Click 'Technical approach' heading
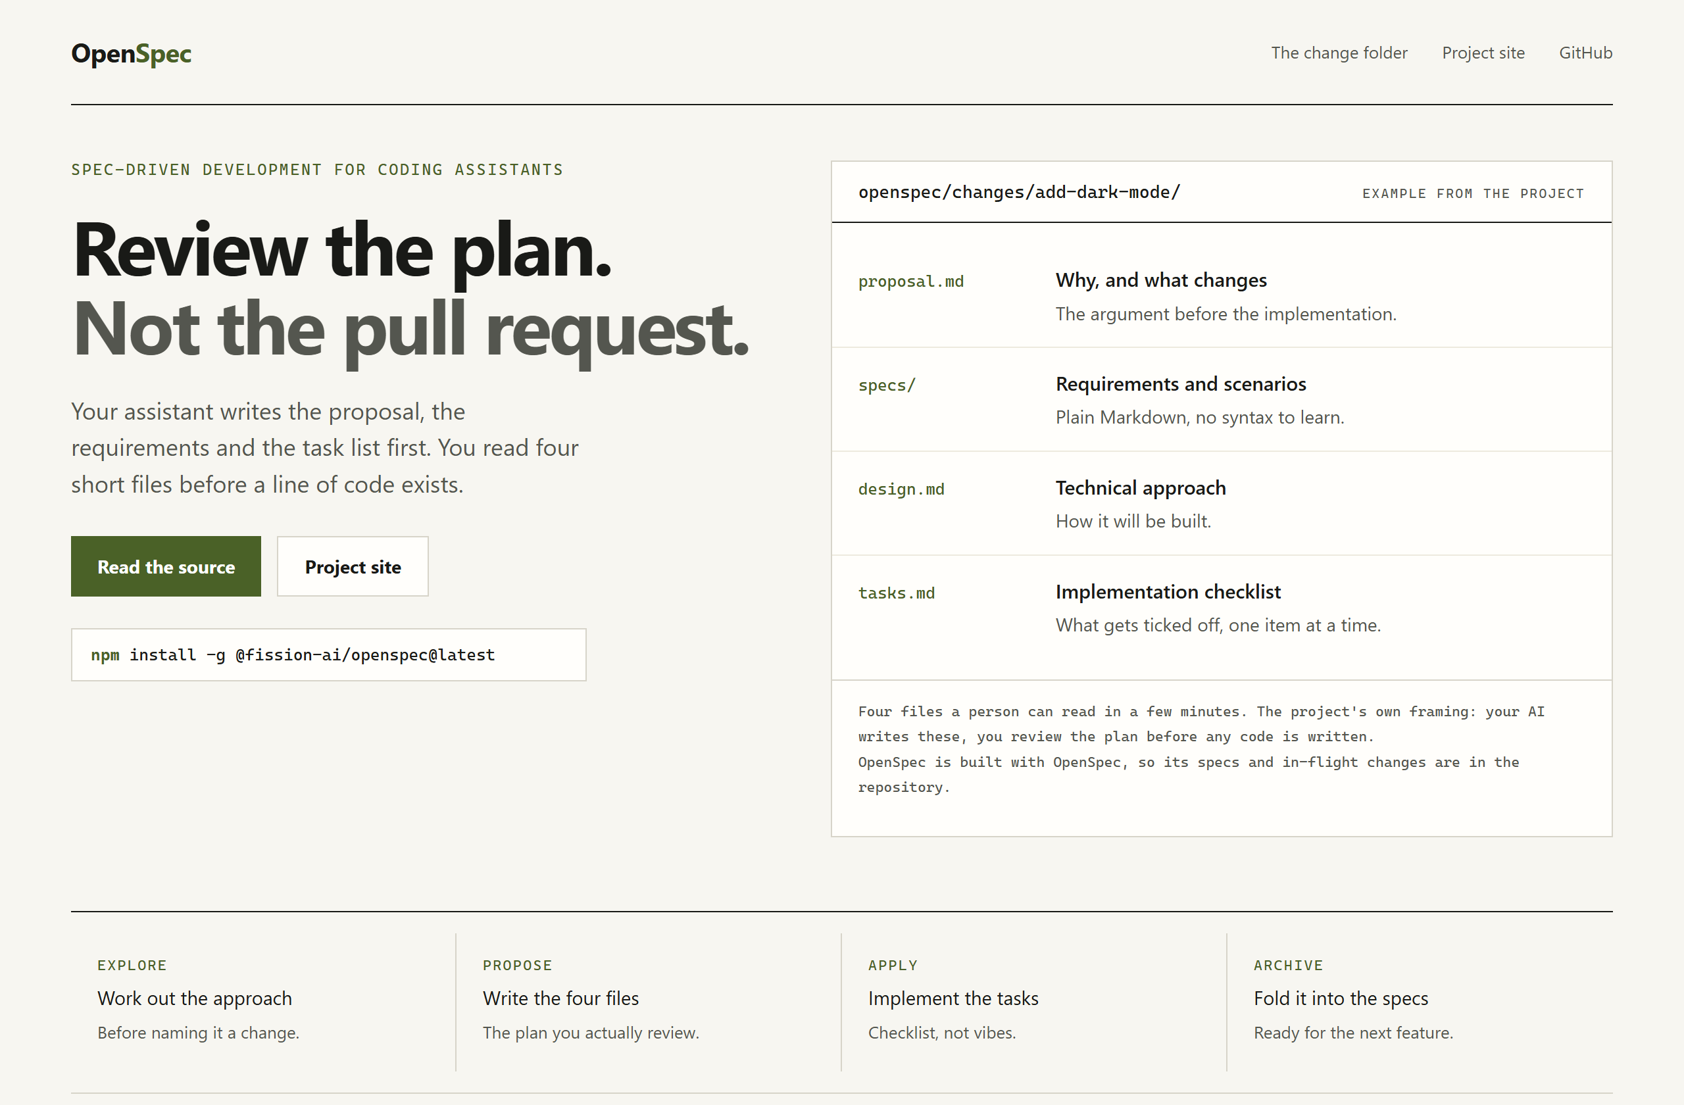The image size is (1684, 1105). [x=1141, y=487]
